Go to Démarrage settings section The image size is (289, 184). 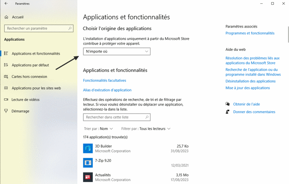pos(20,111)
